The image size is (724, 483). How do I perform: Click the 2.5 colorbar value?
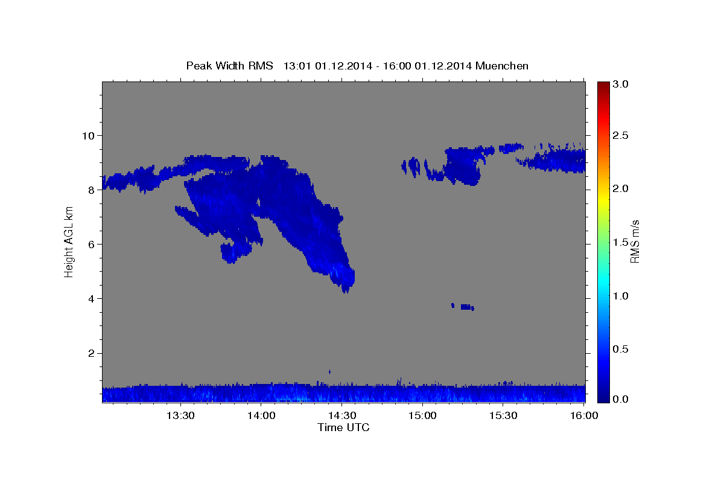[x=621, y=136]
